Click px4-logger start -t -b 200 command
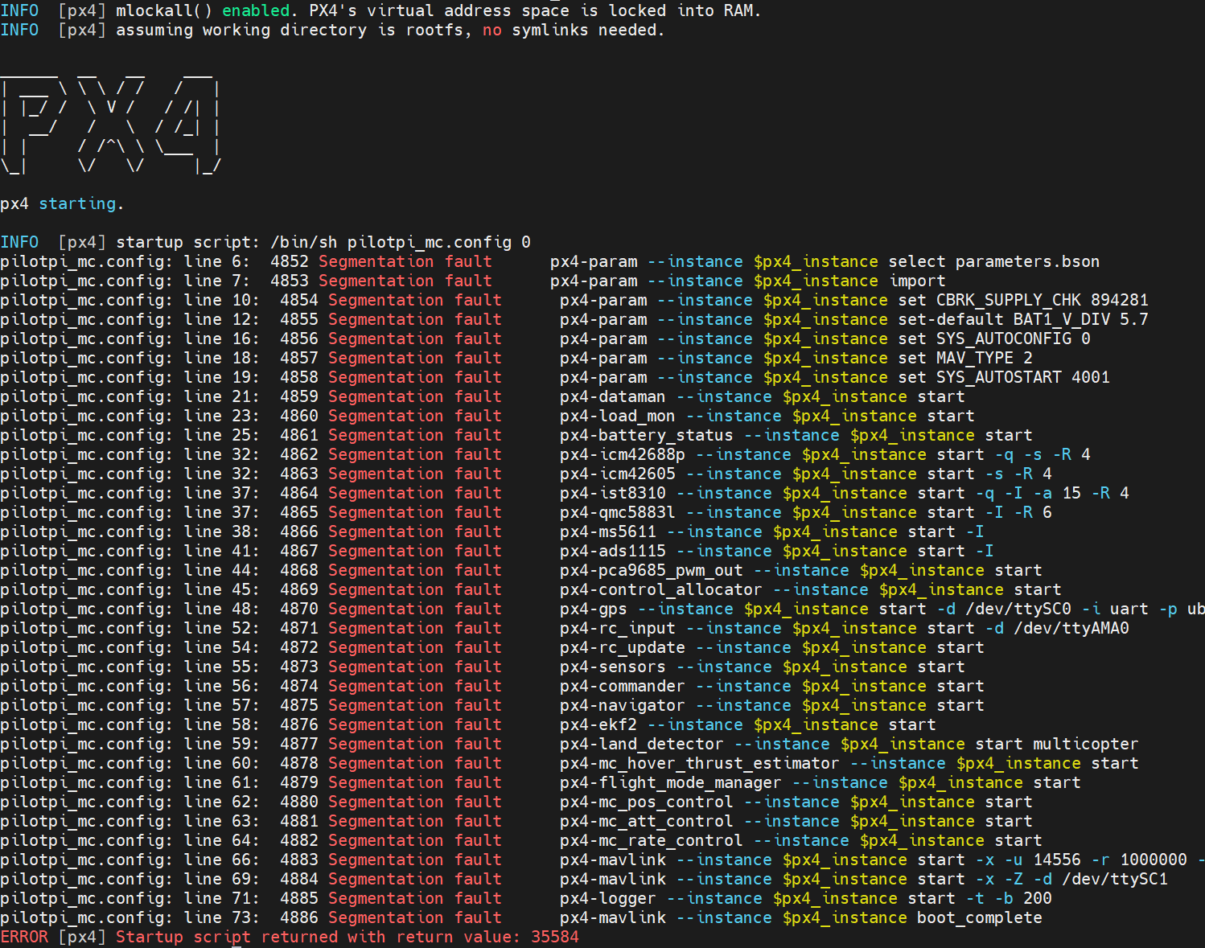The width and height of the screenshot is (1205, 948). click(x=806, y=898)
